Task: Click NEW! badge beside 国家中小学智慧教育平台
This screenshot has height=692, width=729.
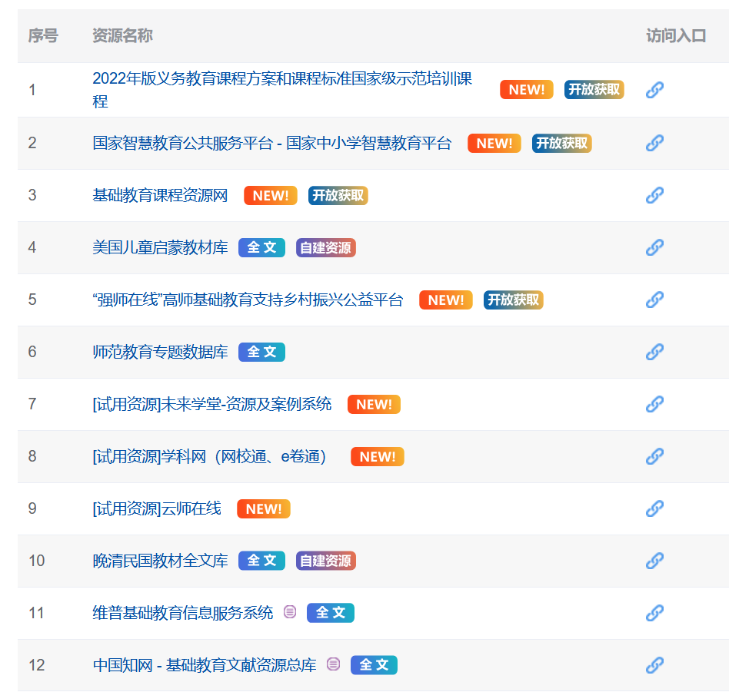Action: pyautogui.click(x=494, y=143)
